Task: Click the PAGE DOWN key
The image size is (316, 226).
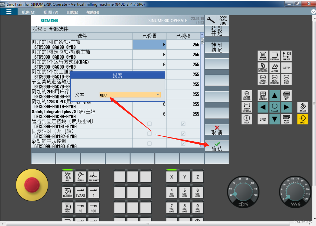Action: 286,119
